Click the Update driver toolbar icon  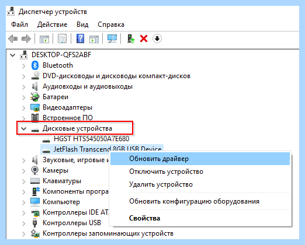point(131,38)
